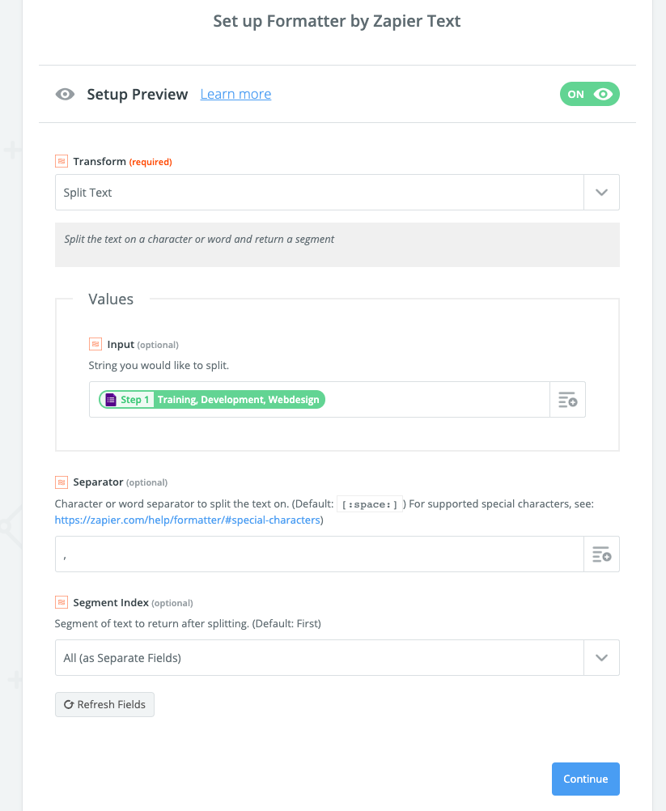Click the eye icon beside Setup Preview
666x811 pixels.
pos(66,94)
